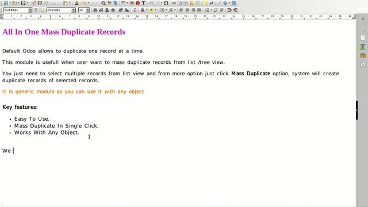Justify paragraph alignment
Viewport: 368px width, 207px height.
tap(199, 10)
